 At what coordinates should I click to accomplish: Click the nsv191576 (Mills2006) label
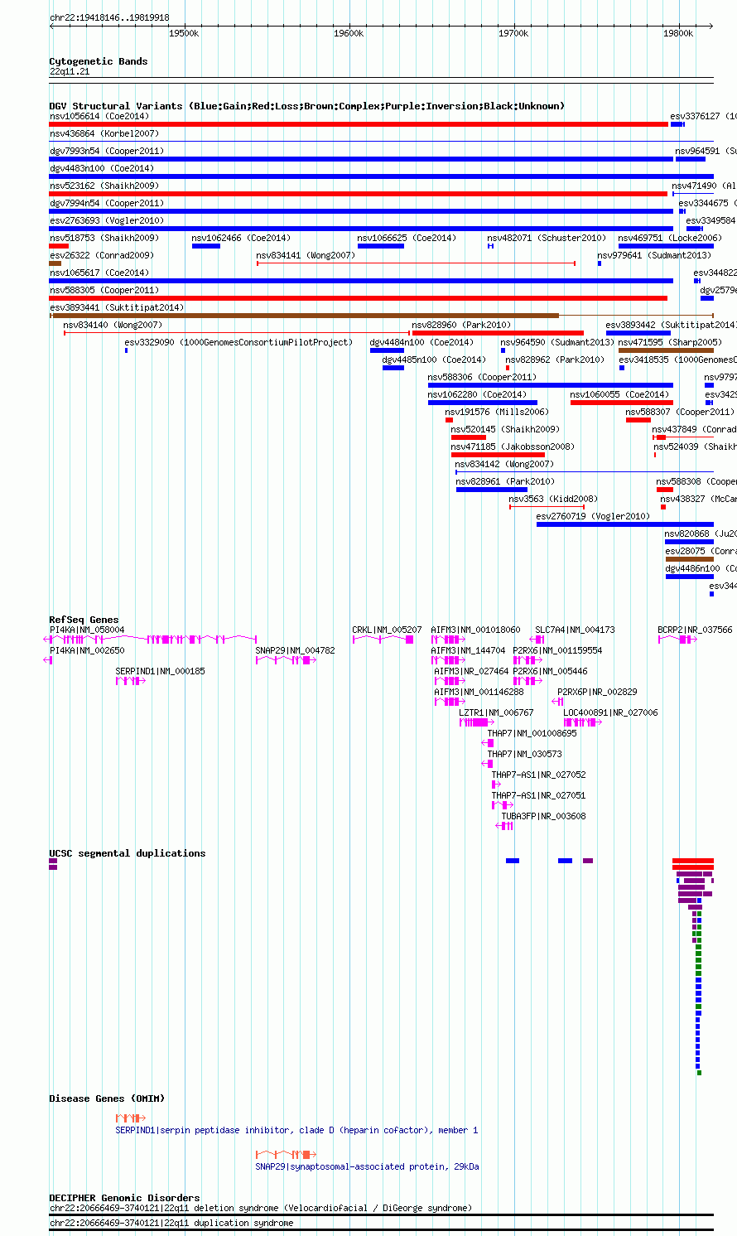496,412
